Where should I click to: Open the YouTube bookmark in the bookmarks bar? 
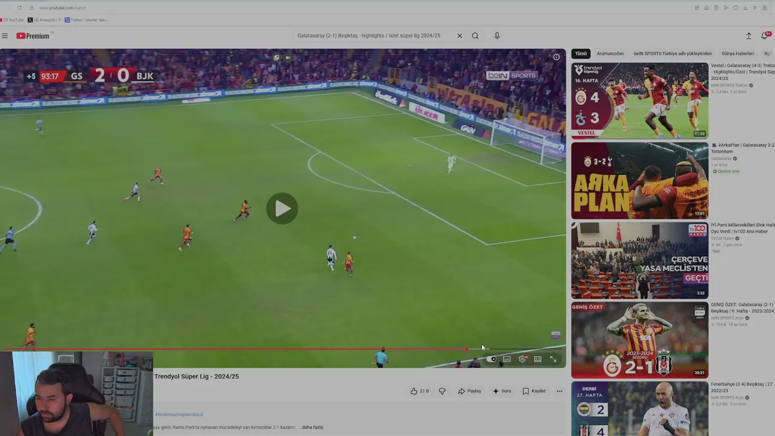tap(12, 20)
